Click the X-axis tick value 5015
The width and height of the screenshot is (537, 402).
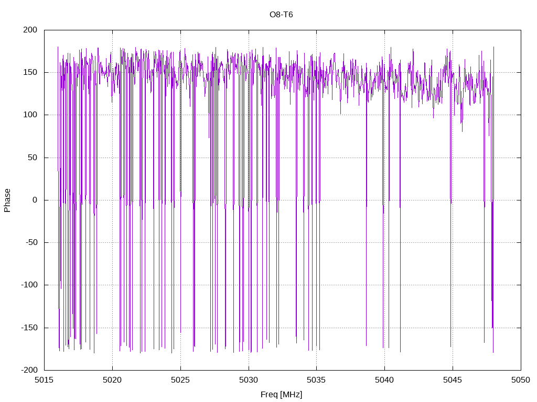44,380
